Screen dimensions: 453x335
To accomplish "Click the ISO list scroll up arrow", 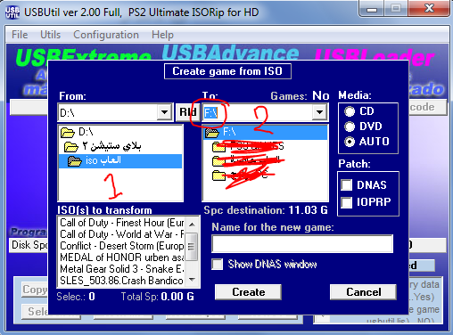I will click(192, 225).
